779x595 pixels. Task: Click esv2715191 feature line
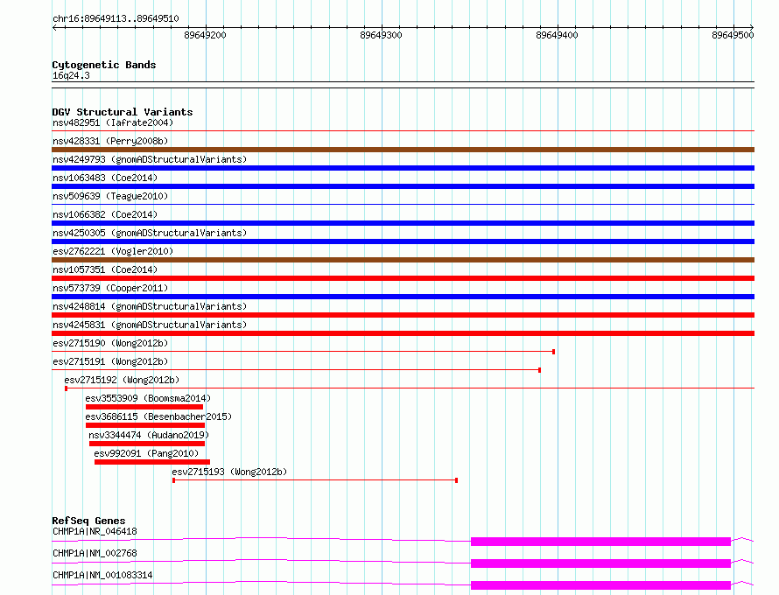click(296, 370)
